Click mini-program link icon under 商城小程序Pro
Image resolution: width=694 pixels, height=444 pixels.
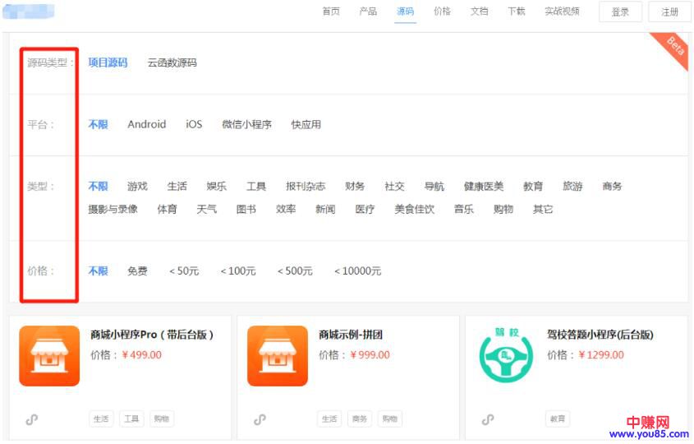point(32,419)
